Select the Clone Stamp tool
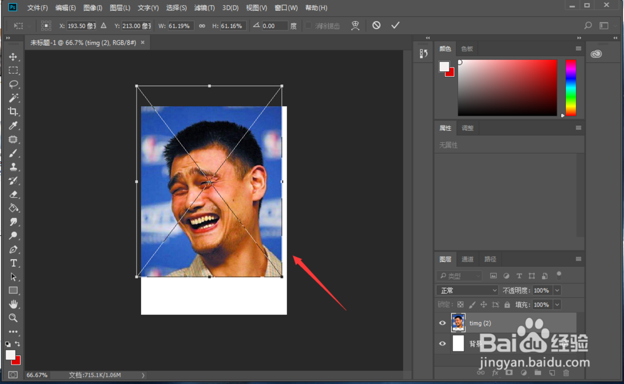This screenshot has height=384, width=624. coord(13,167)
